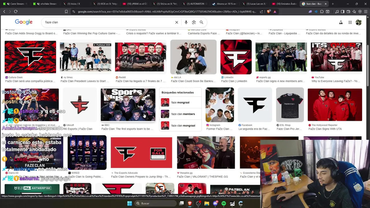370x208 pixels.
Task: Click the Windows taskbar Buscar search box
Action: (155, 203)
